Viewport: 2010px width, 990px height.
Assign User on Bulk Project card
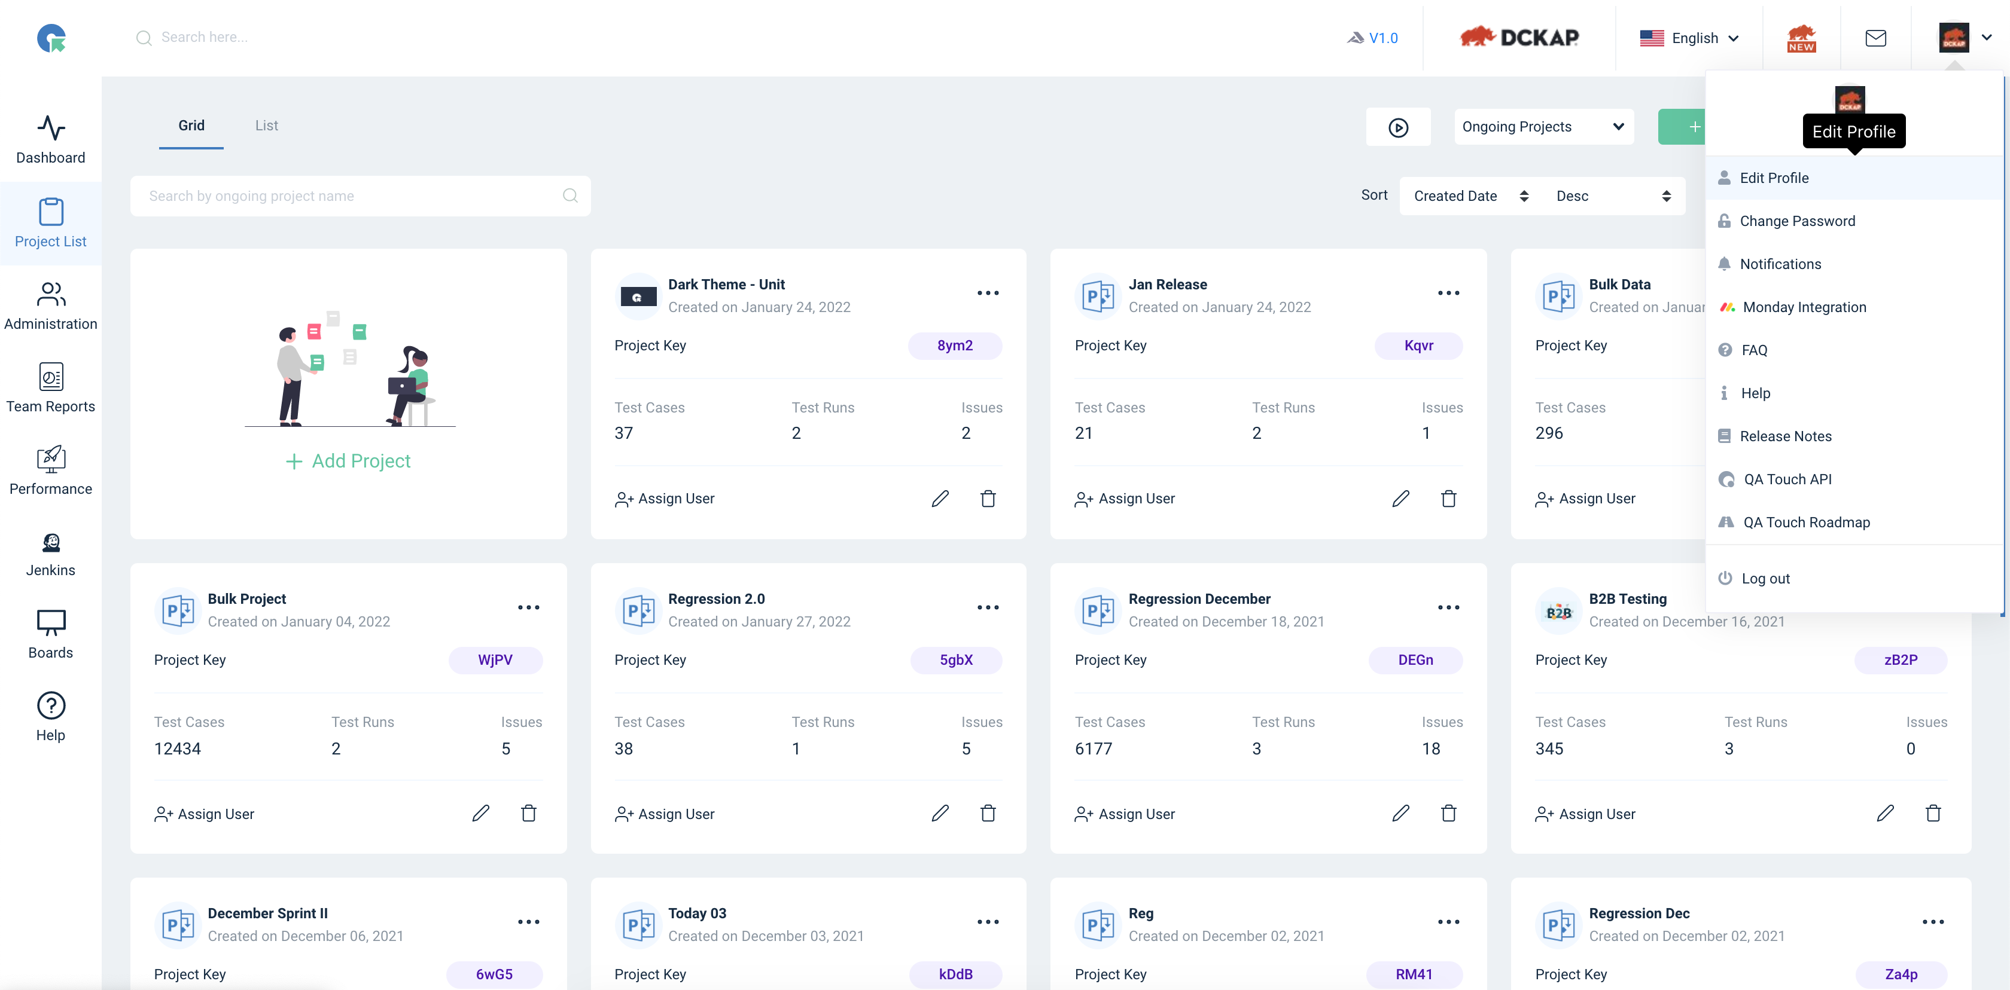pos(205,814)
